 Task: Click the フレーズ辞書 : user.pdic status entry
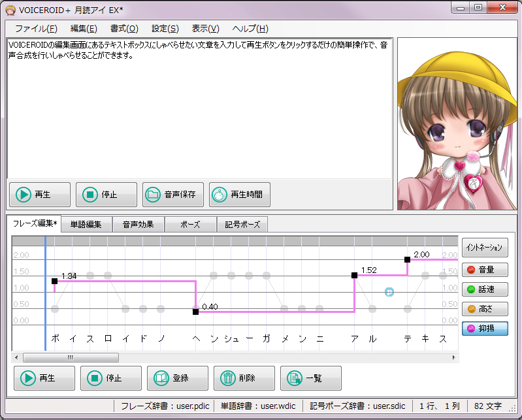click(x=165, y=406)
